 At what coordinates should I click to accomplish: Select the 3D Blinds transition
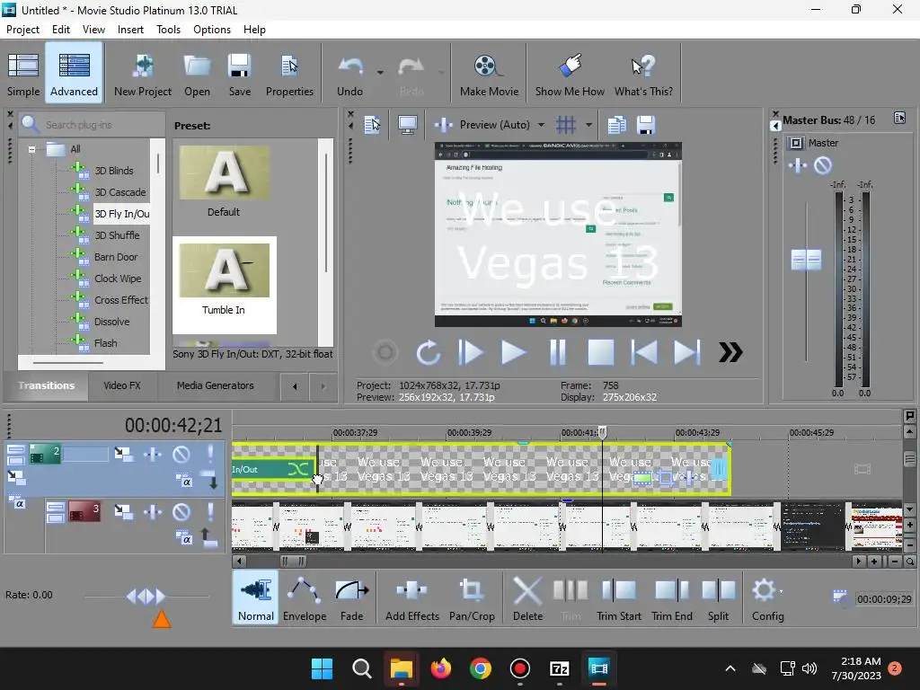[x=114, y=171]
